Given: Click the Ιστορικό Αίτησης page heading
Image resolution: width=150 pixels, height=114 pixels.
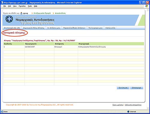Looking at the screenshot, I should pyautogui.click(x=14, y=33).
